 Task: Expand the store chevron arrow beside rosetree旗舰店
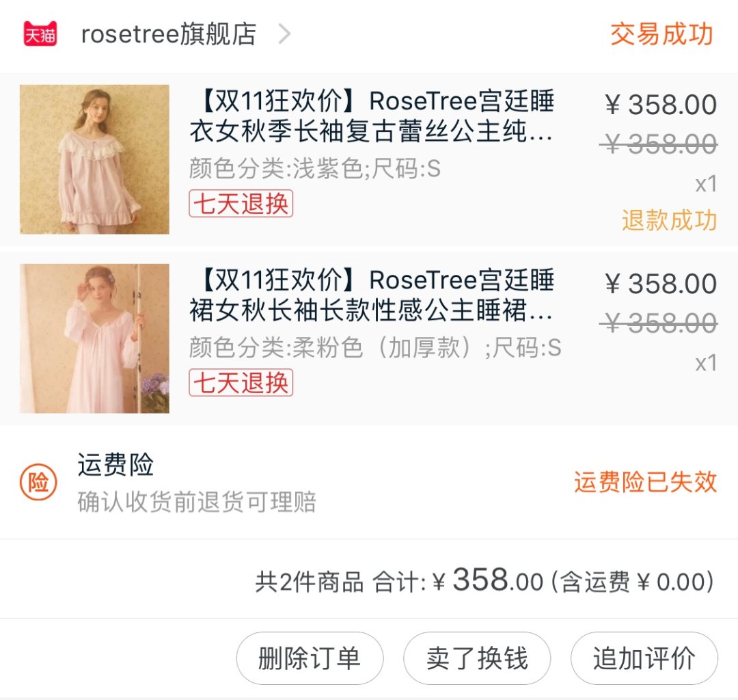pyautogui.click(x=284, y=34)
